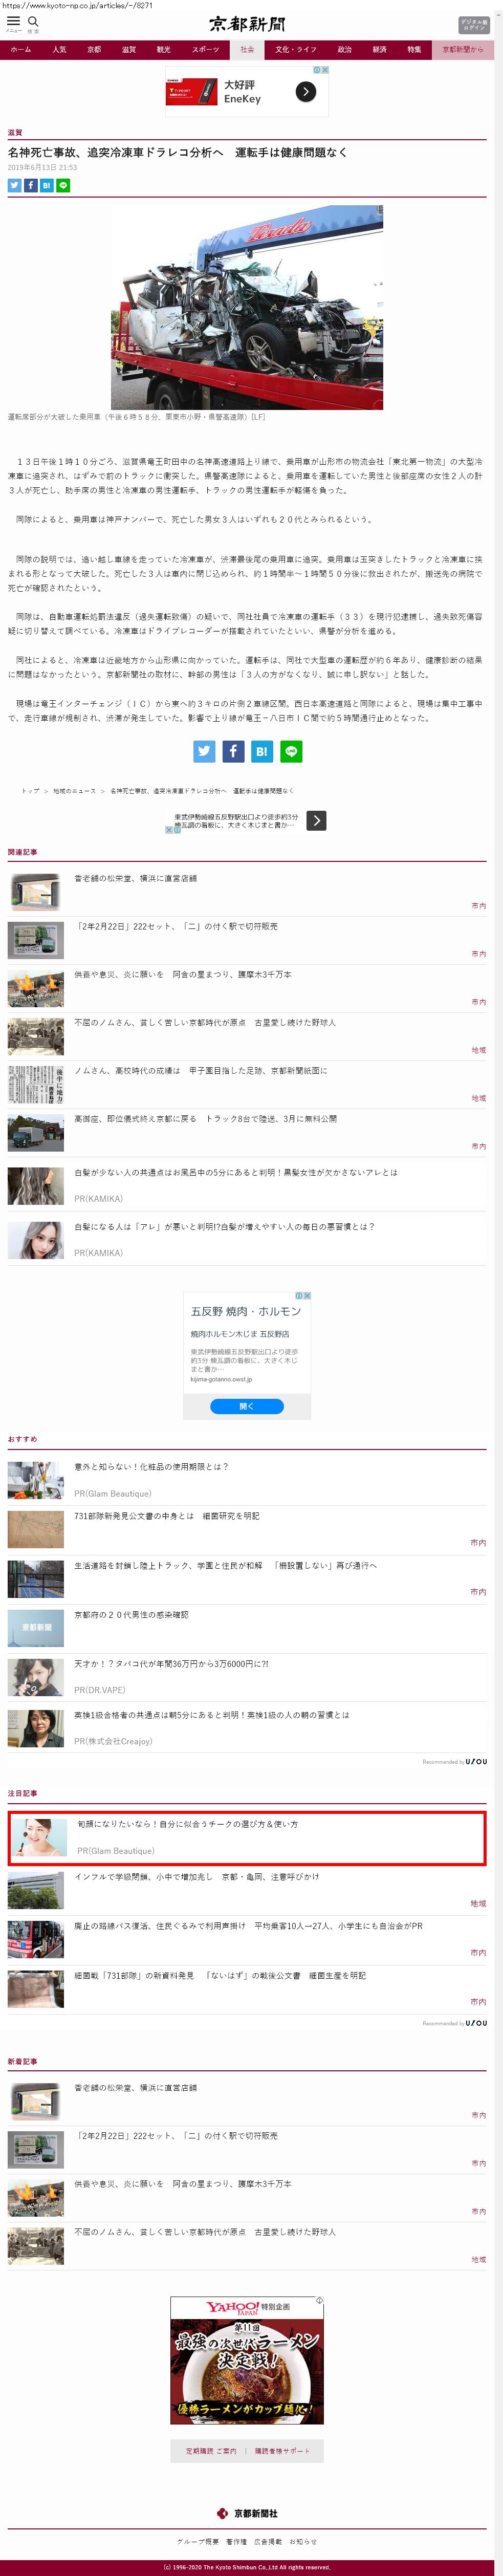Click 京都新聞 logo at page top
Image resolution: width=503 pixels, height=2576 pixels.
tap(247, 24)
